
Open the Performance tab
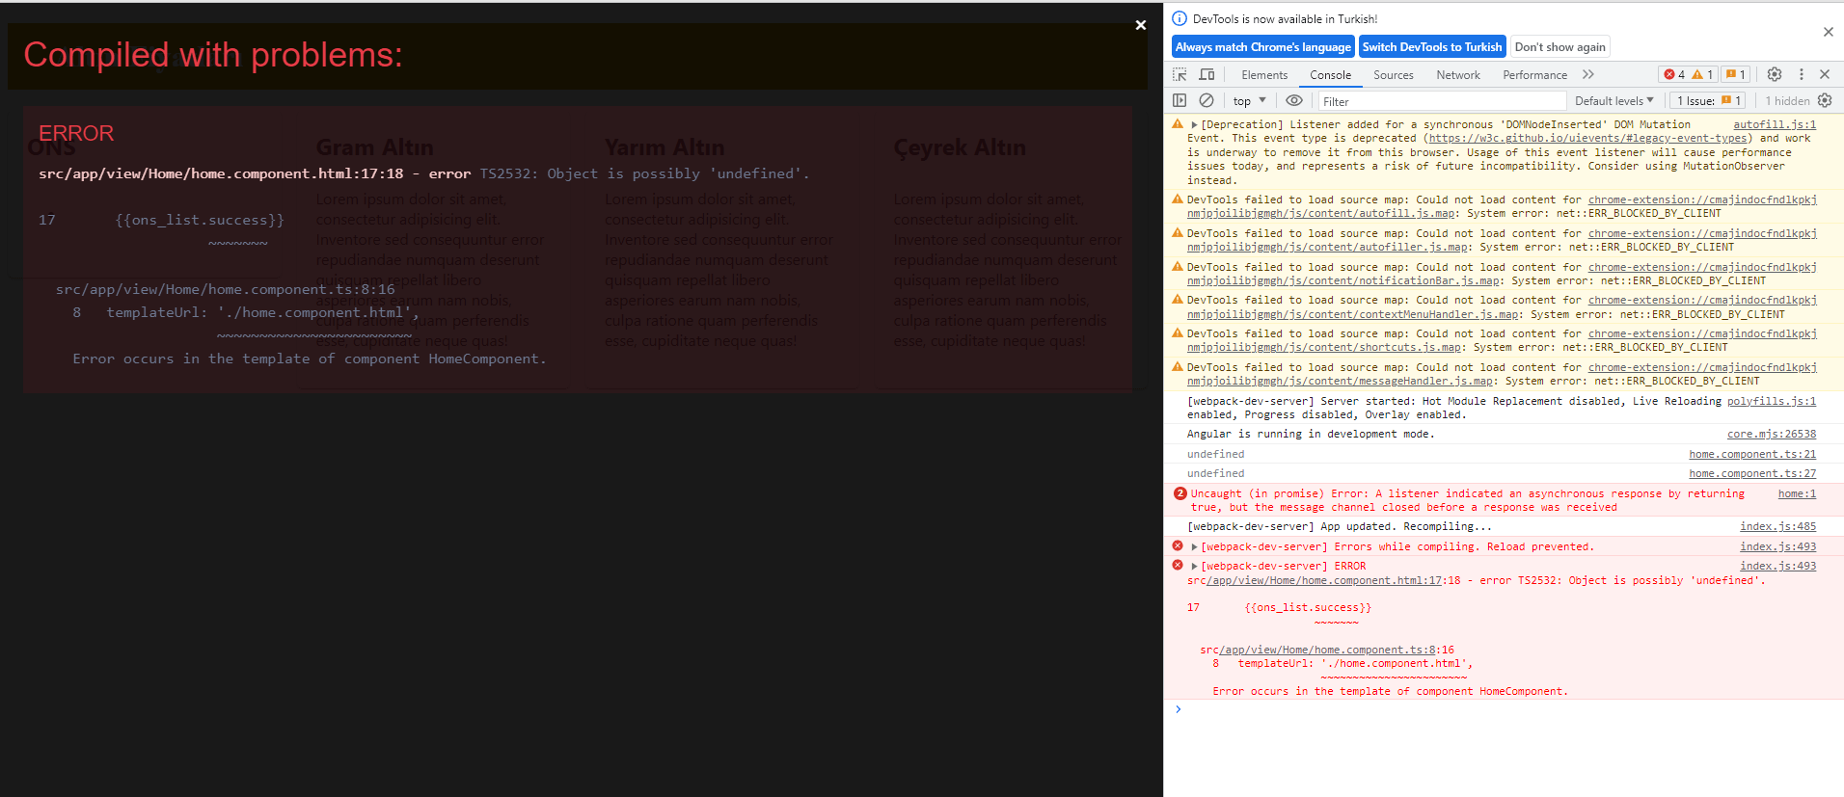point(1534,74)
